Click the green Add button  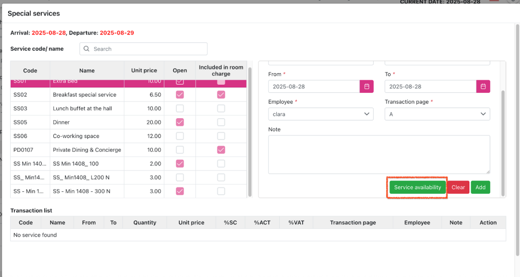pos(480,187)
